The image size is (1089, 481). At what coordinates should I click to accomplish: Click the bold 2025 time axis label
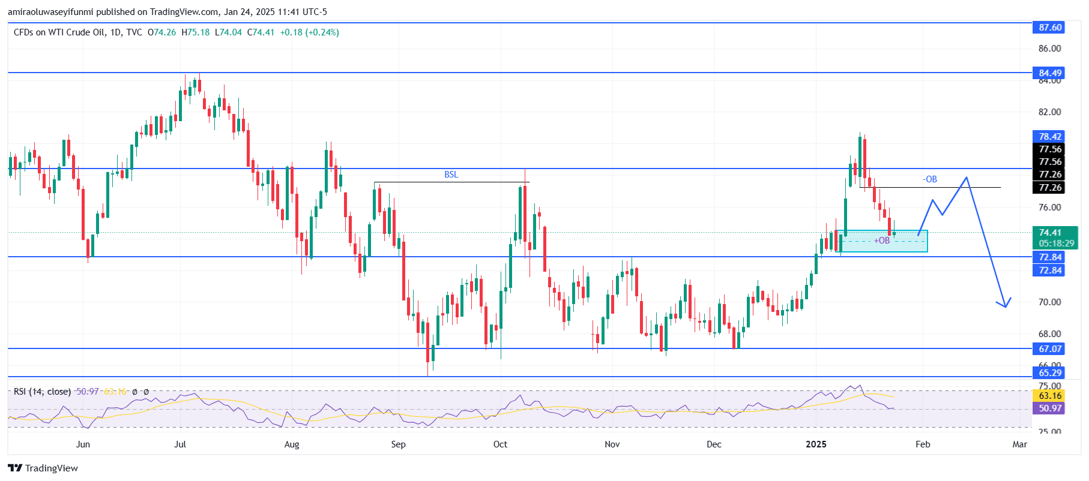pyautogui.click(x=816, y=444)
